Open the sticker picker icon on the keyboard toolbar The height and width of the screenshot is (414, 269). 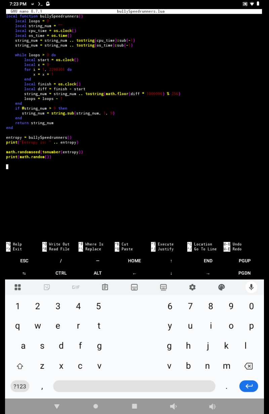[x=47, y=287]
